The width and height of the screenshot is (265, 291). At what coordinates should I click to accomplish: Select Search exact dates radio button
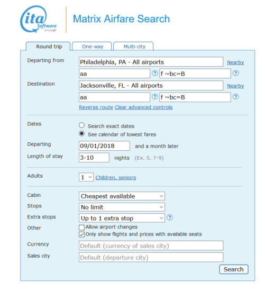[81, 125]
